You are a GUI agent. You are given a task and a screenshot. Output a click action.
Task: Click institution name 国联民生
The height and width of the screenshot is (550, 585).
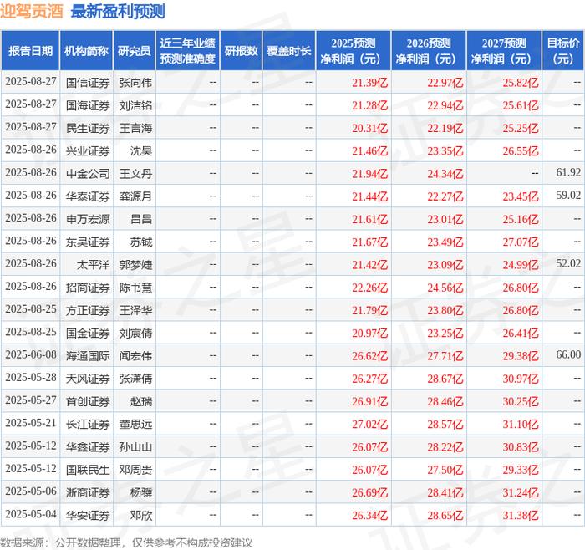[x=88, y=470]
